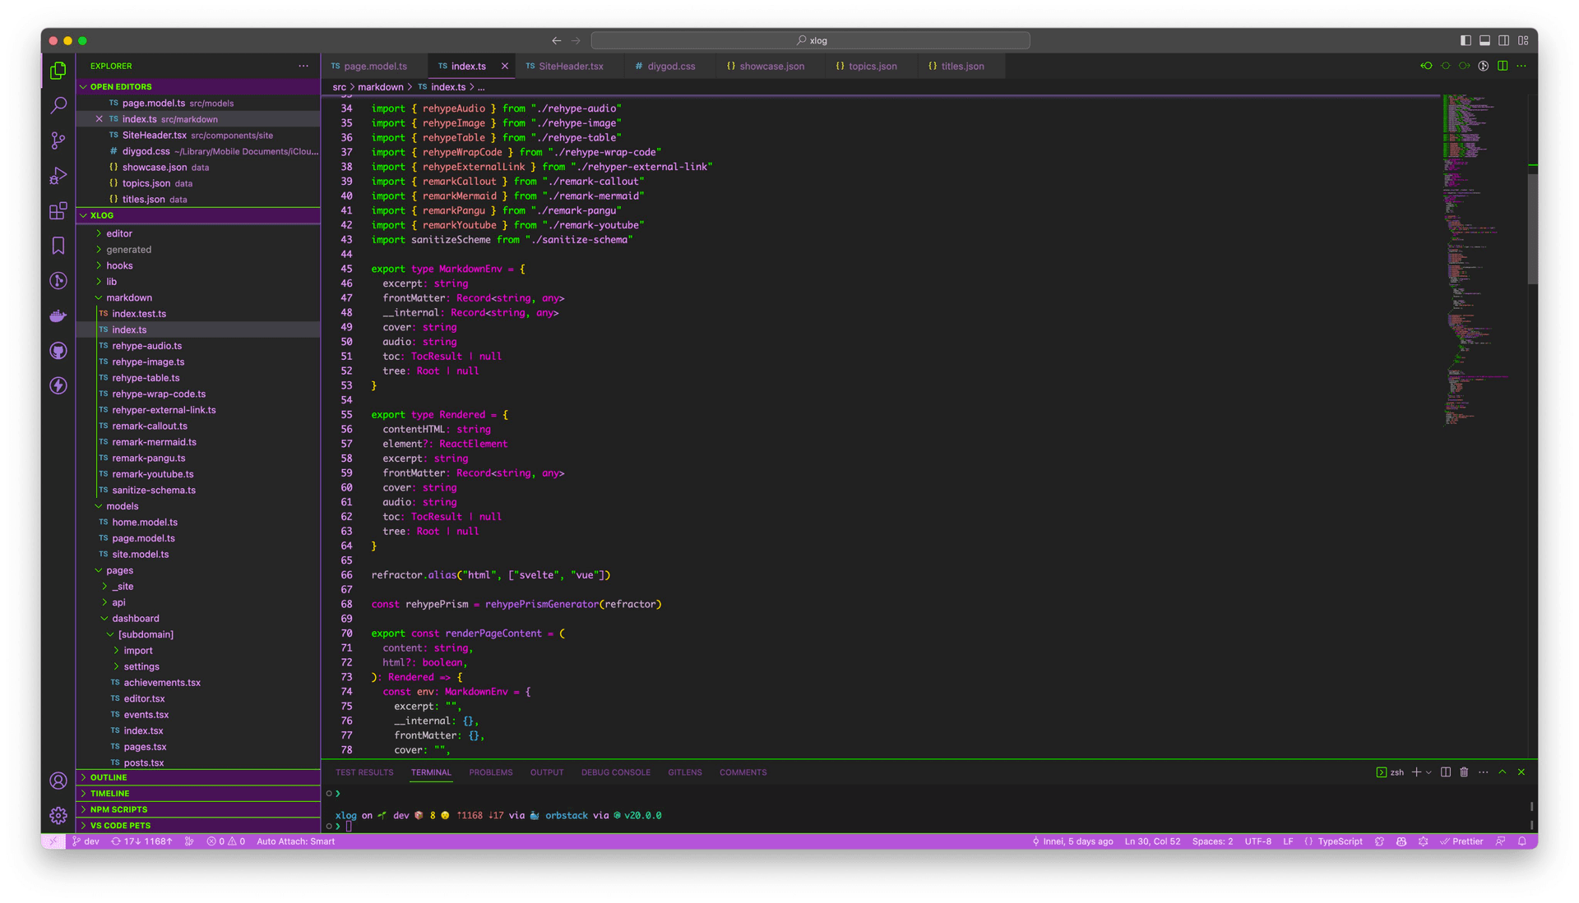Open the Docker view in the activity bar
1579x903 pixels.
(58, 316)
